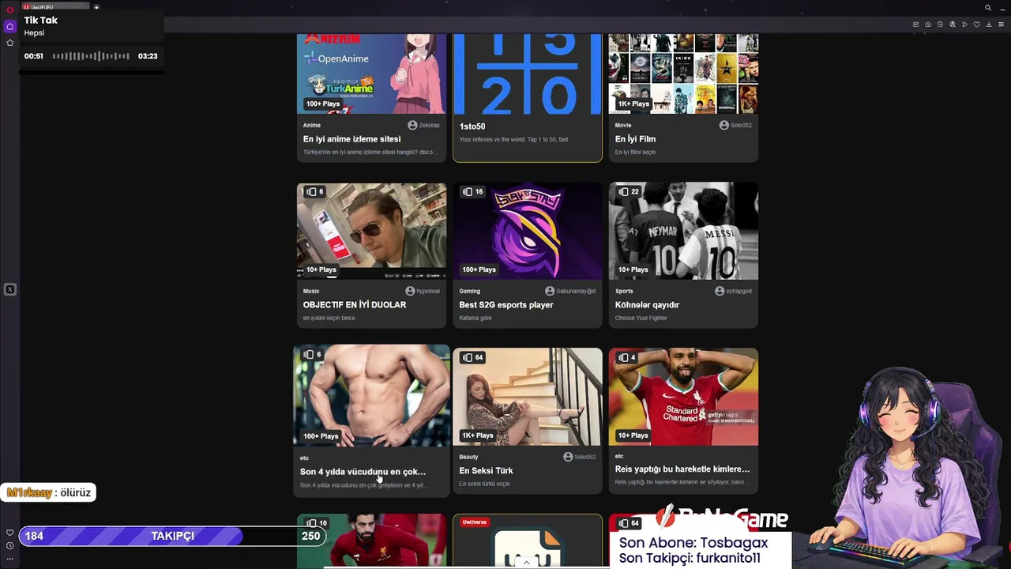This screenshot has width=1011, height=569.
Task: Open the muscular torso card thumbnail
Action: 371,395
